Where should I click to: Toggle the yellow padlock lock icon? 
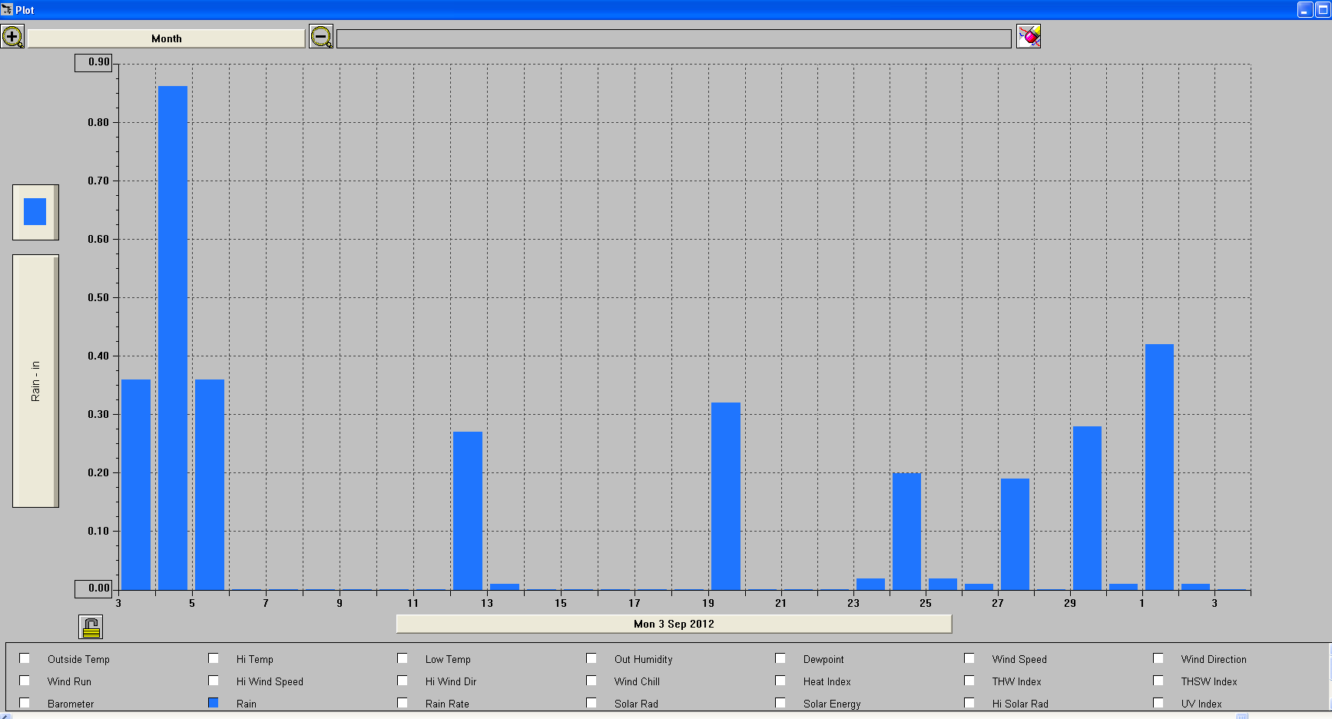[x=91, y=627]
